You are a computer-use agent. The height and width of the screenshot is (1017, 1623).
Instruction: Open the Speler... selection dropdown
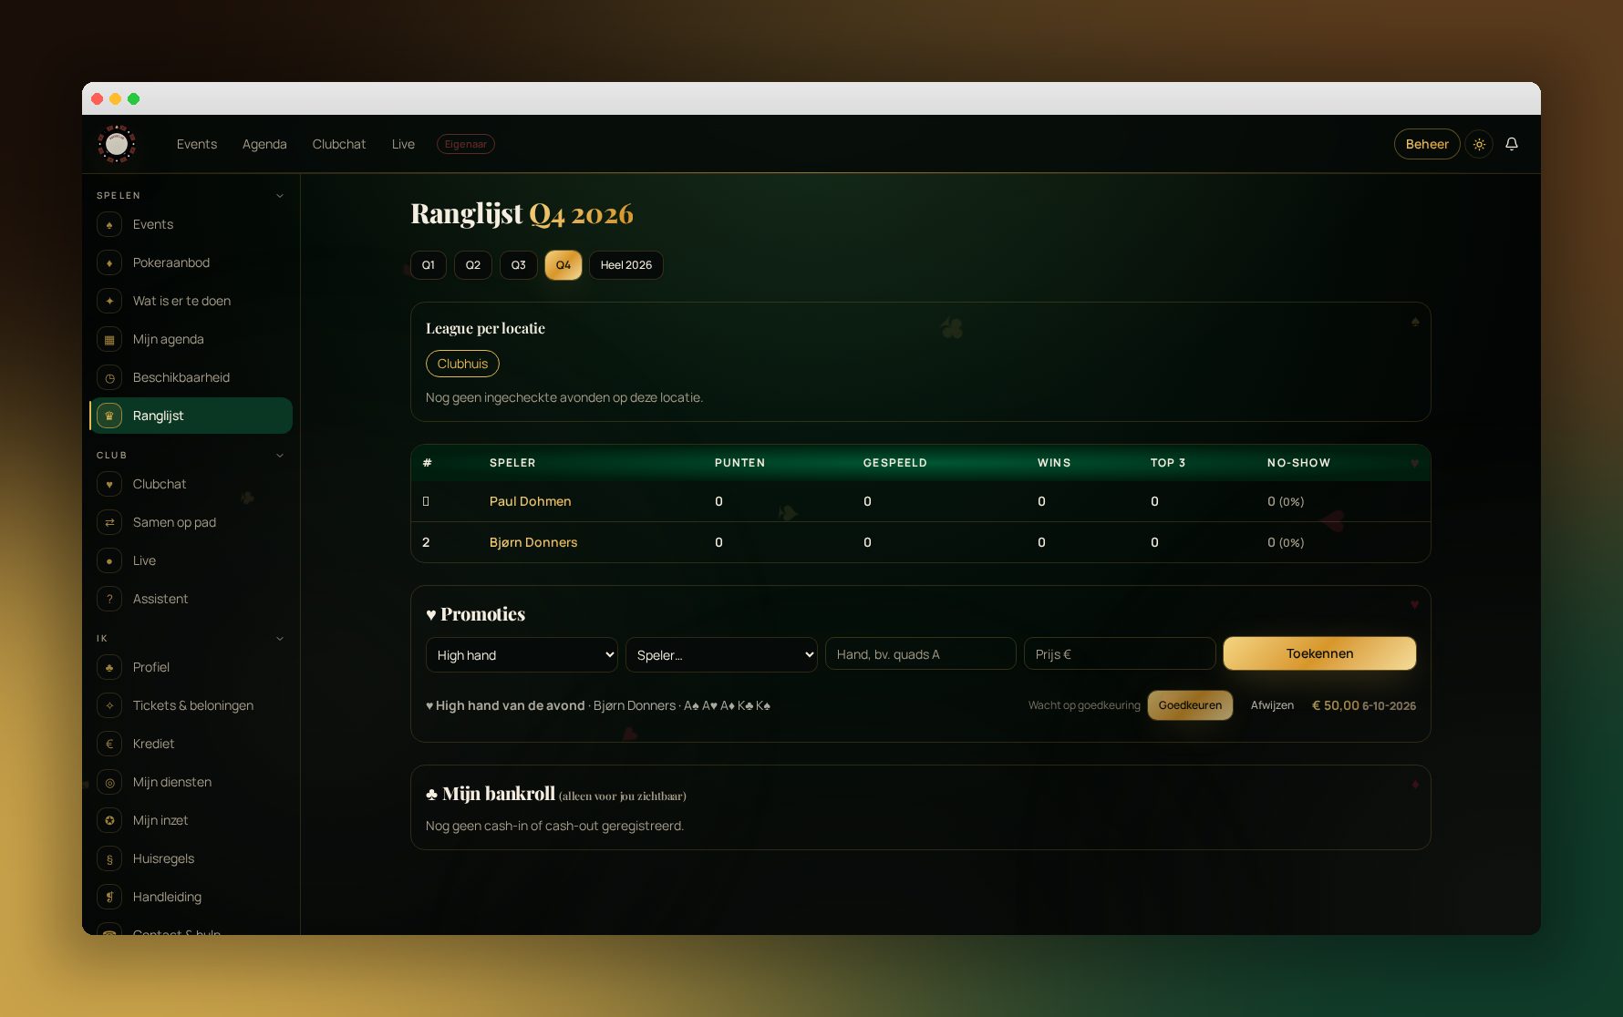[x=721, y=654]
